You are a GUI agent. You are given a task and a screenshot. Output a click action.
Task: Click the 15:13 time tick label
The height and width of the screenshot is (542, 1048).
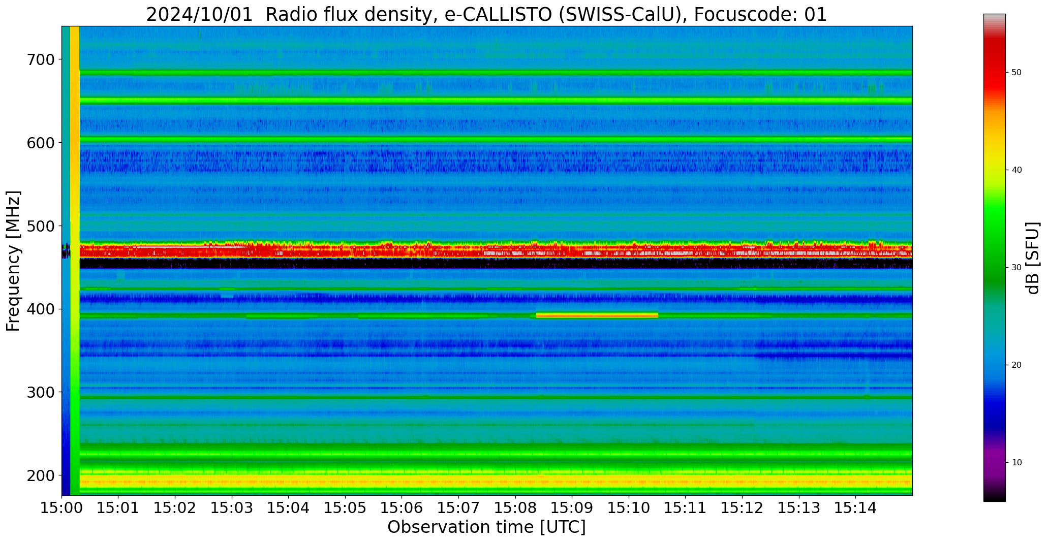tap(799, 508)
